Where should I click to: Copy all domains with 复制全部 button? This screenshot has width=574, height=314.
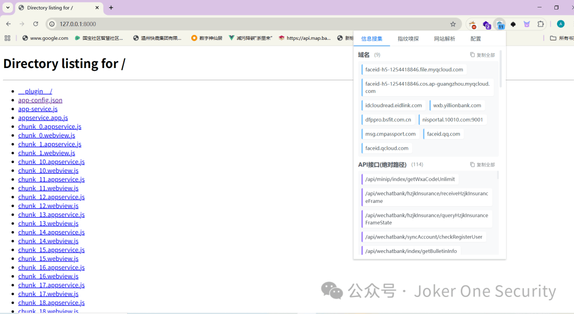483,55
